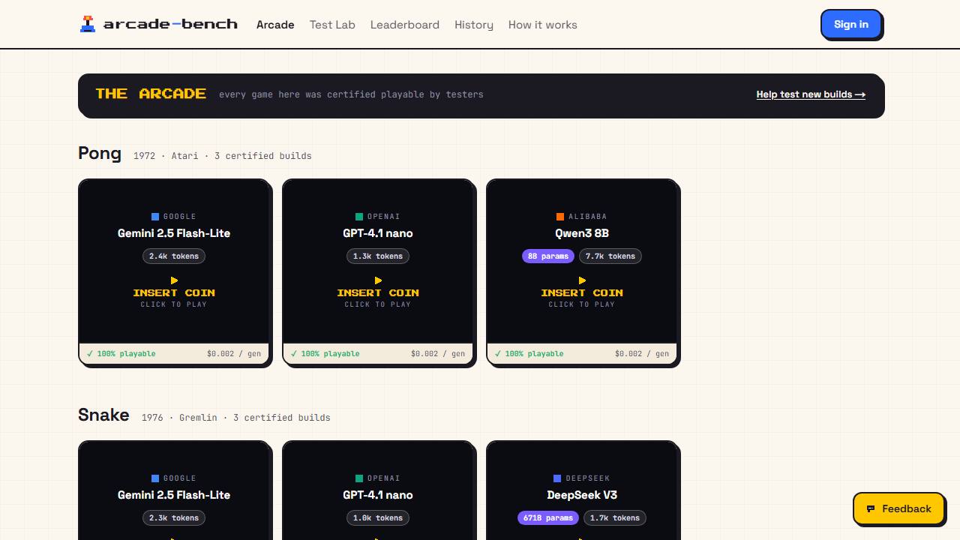Click the GOOGLE vendor label on Pong's Gemini card
This screenshot has height=540, width=960.
pyautogui.click(x=180, y=217)
